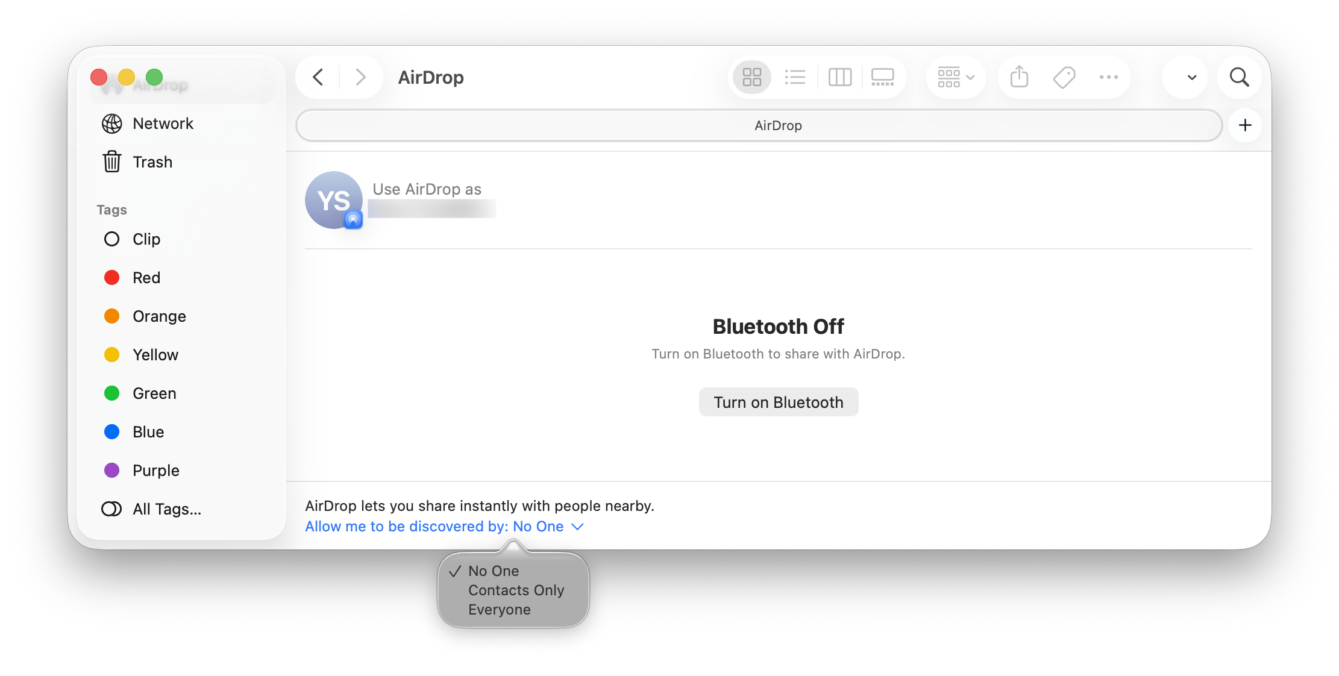
Task: Switch to icon grid view
Action: pyautogui.click(x=751, y=77)
